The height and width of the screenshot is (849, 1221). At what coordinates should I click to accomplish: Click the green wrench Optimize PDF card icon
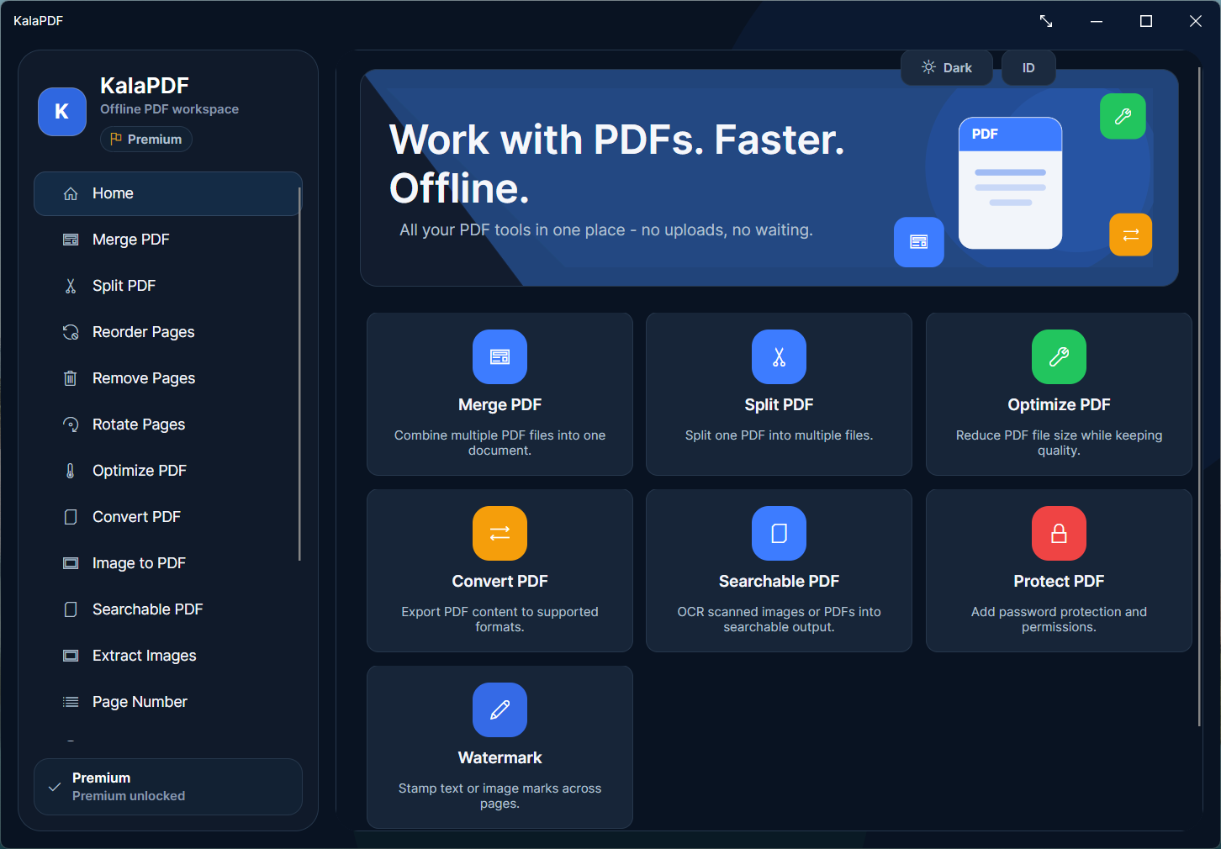[1059, 356]
